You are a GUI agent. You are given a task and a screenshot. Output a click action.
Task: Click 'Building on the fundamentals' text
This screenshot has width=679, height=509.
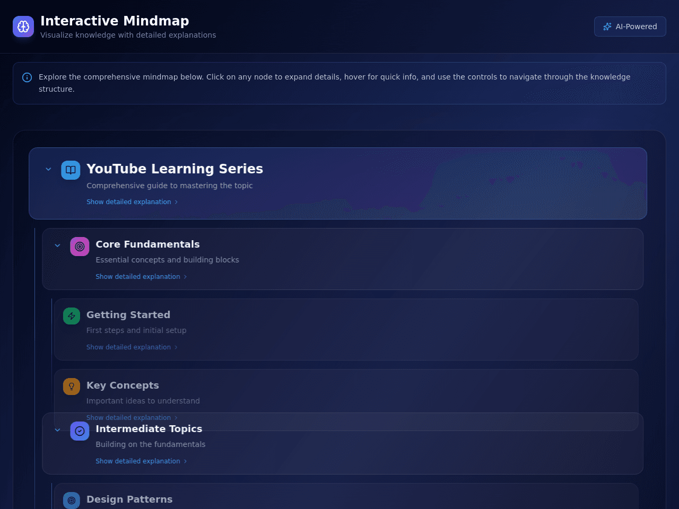[150, 444]
